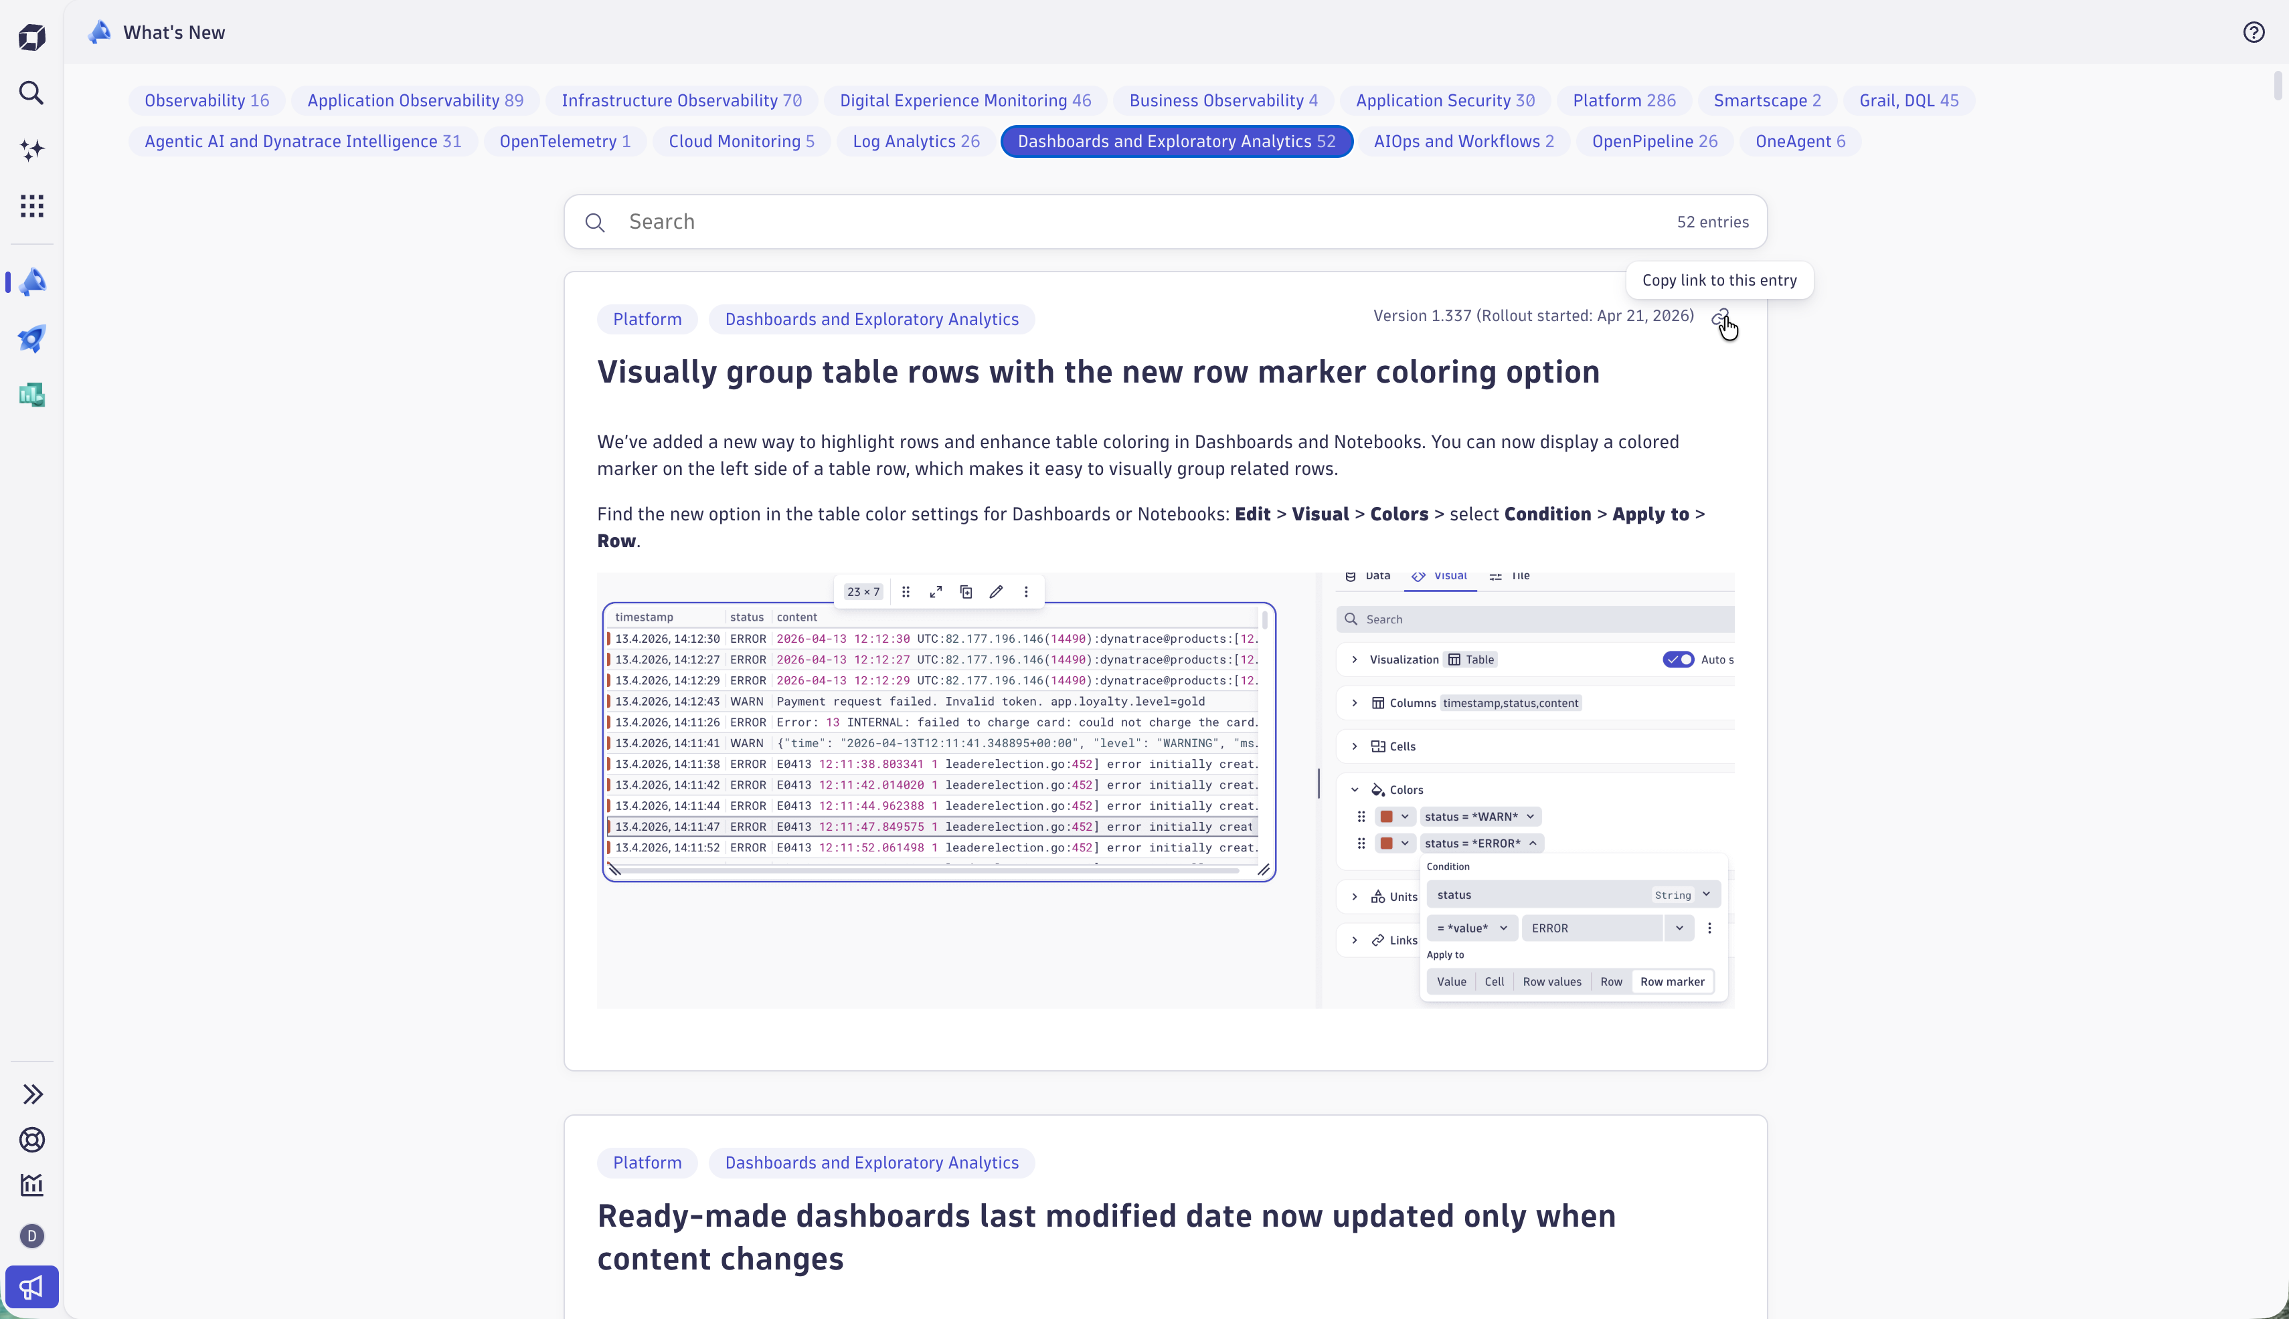Open user avatar D menu

31,1235
